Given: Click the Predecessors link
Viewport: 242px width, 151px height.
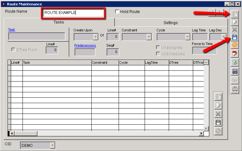Looking at the screenshot, I should [85, 45].
